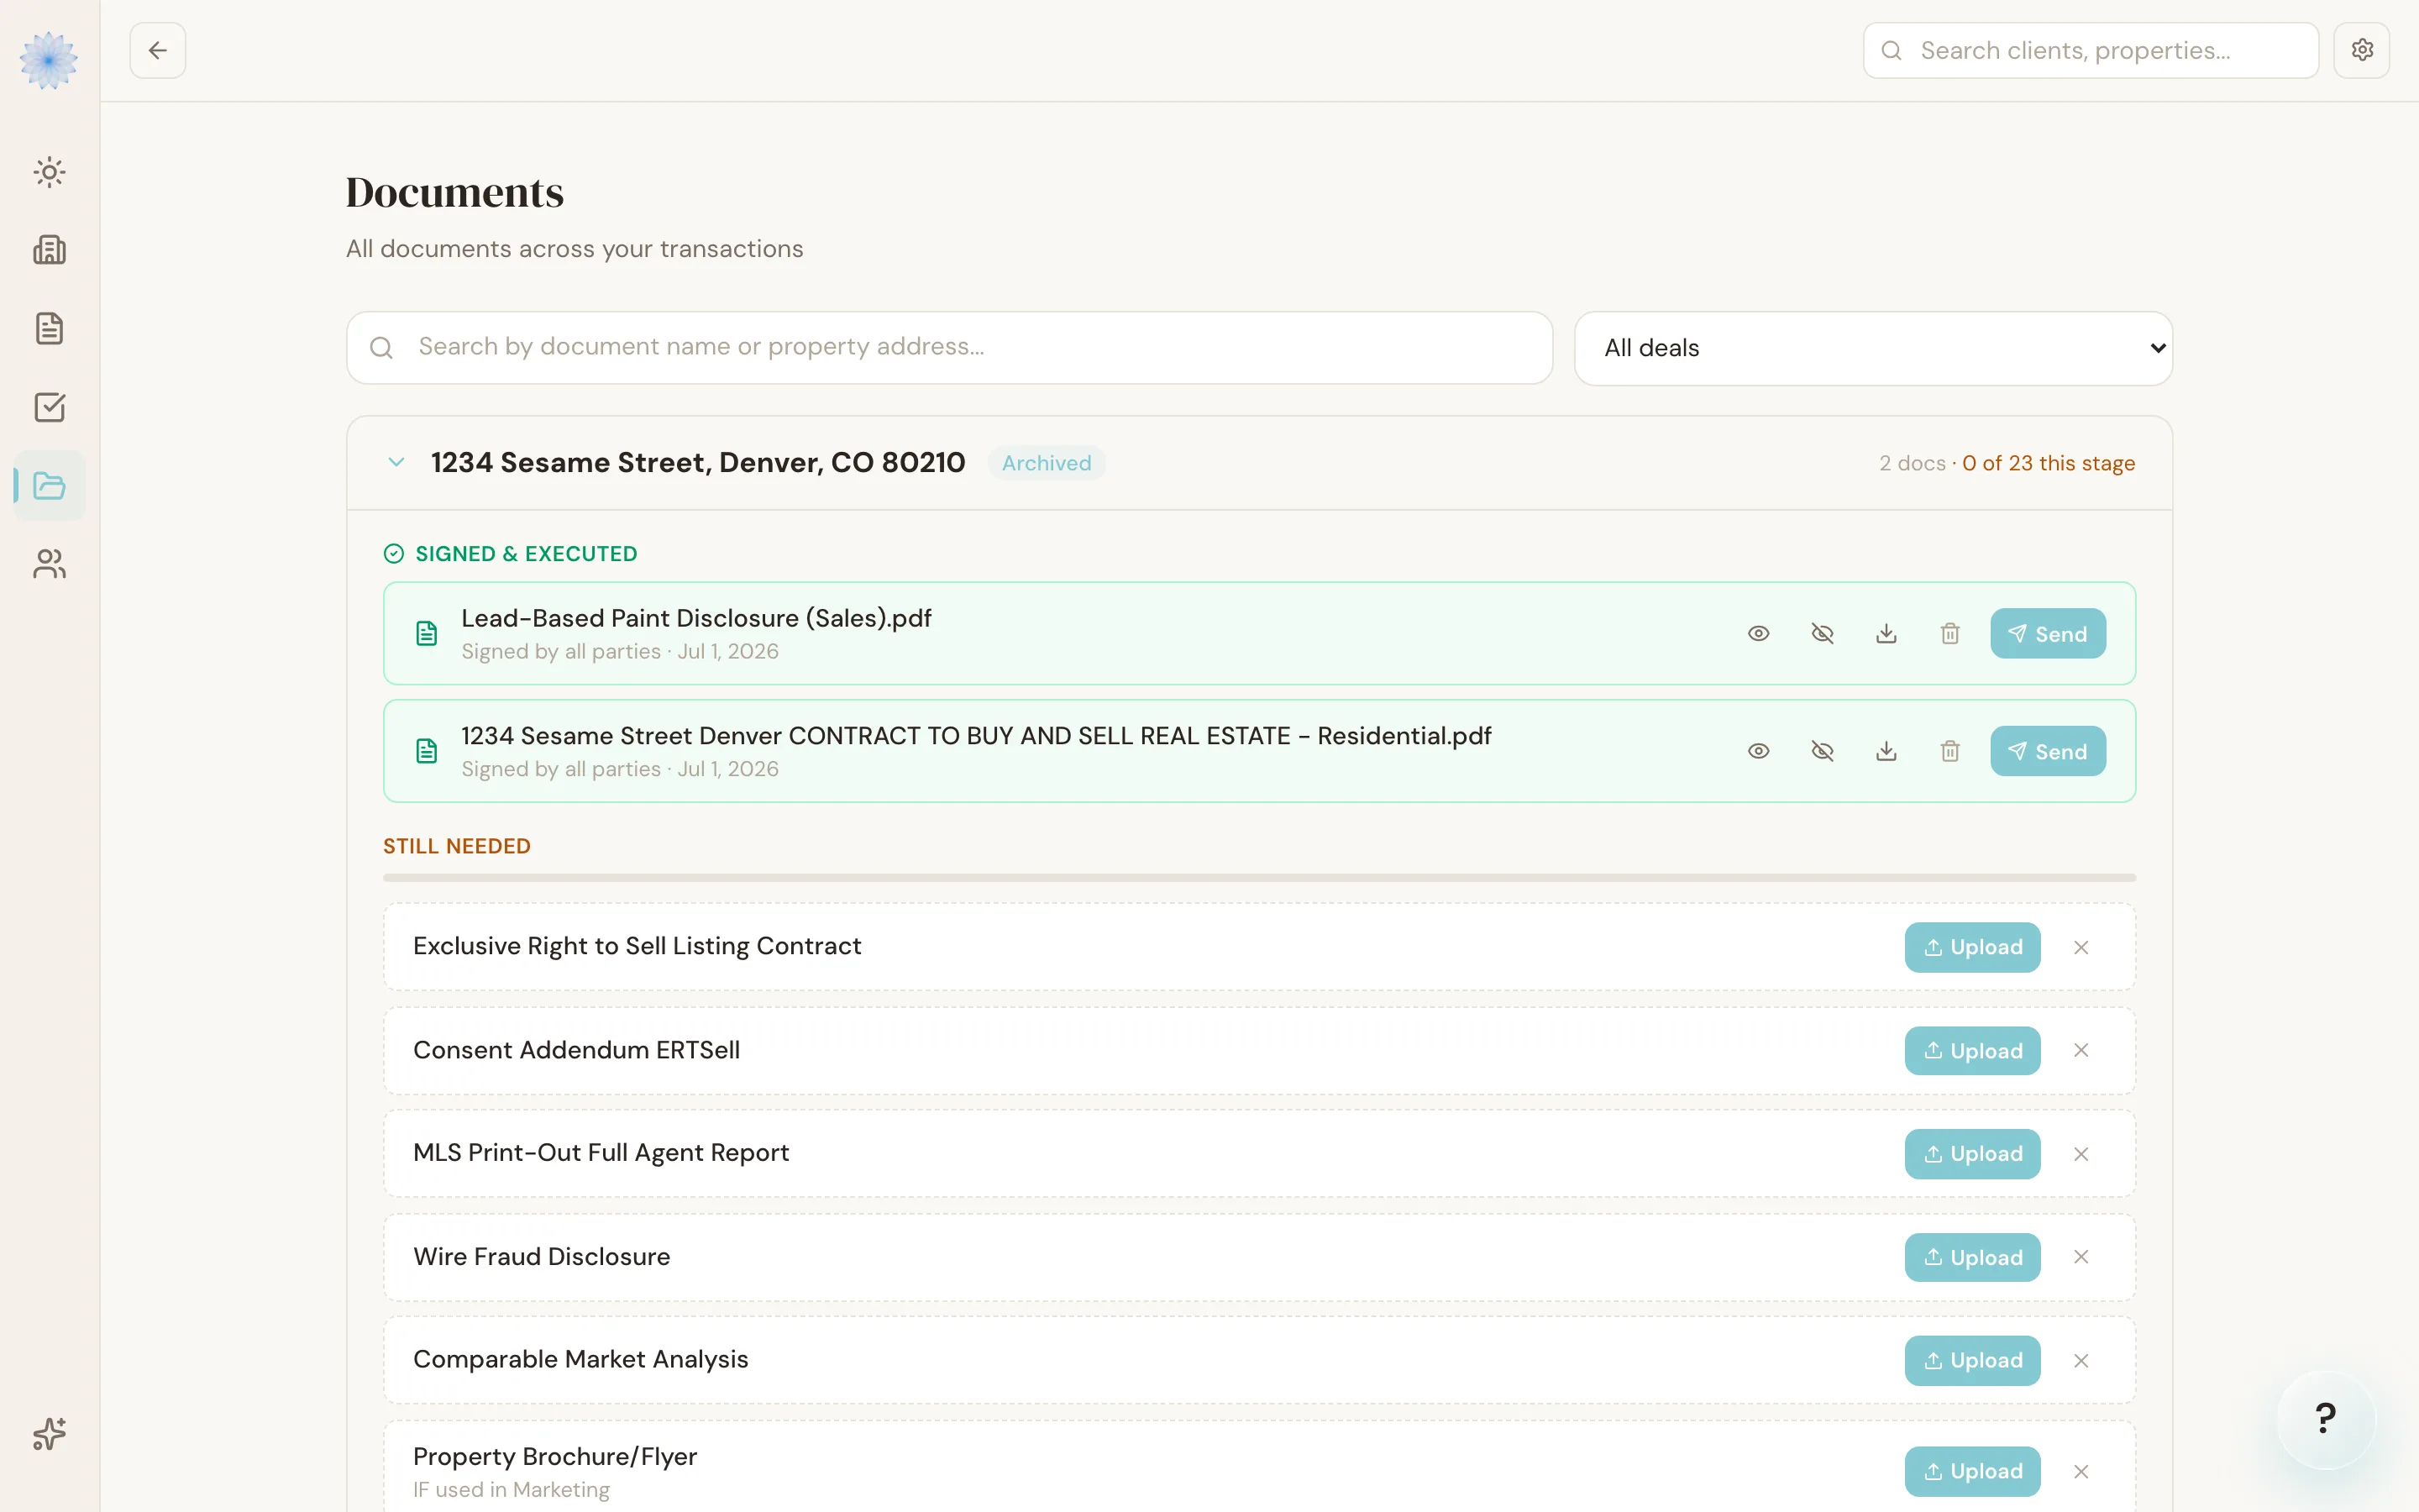Click the STILL NEEDED section label

click(457, 846)
